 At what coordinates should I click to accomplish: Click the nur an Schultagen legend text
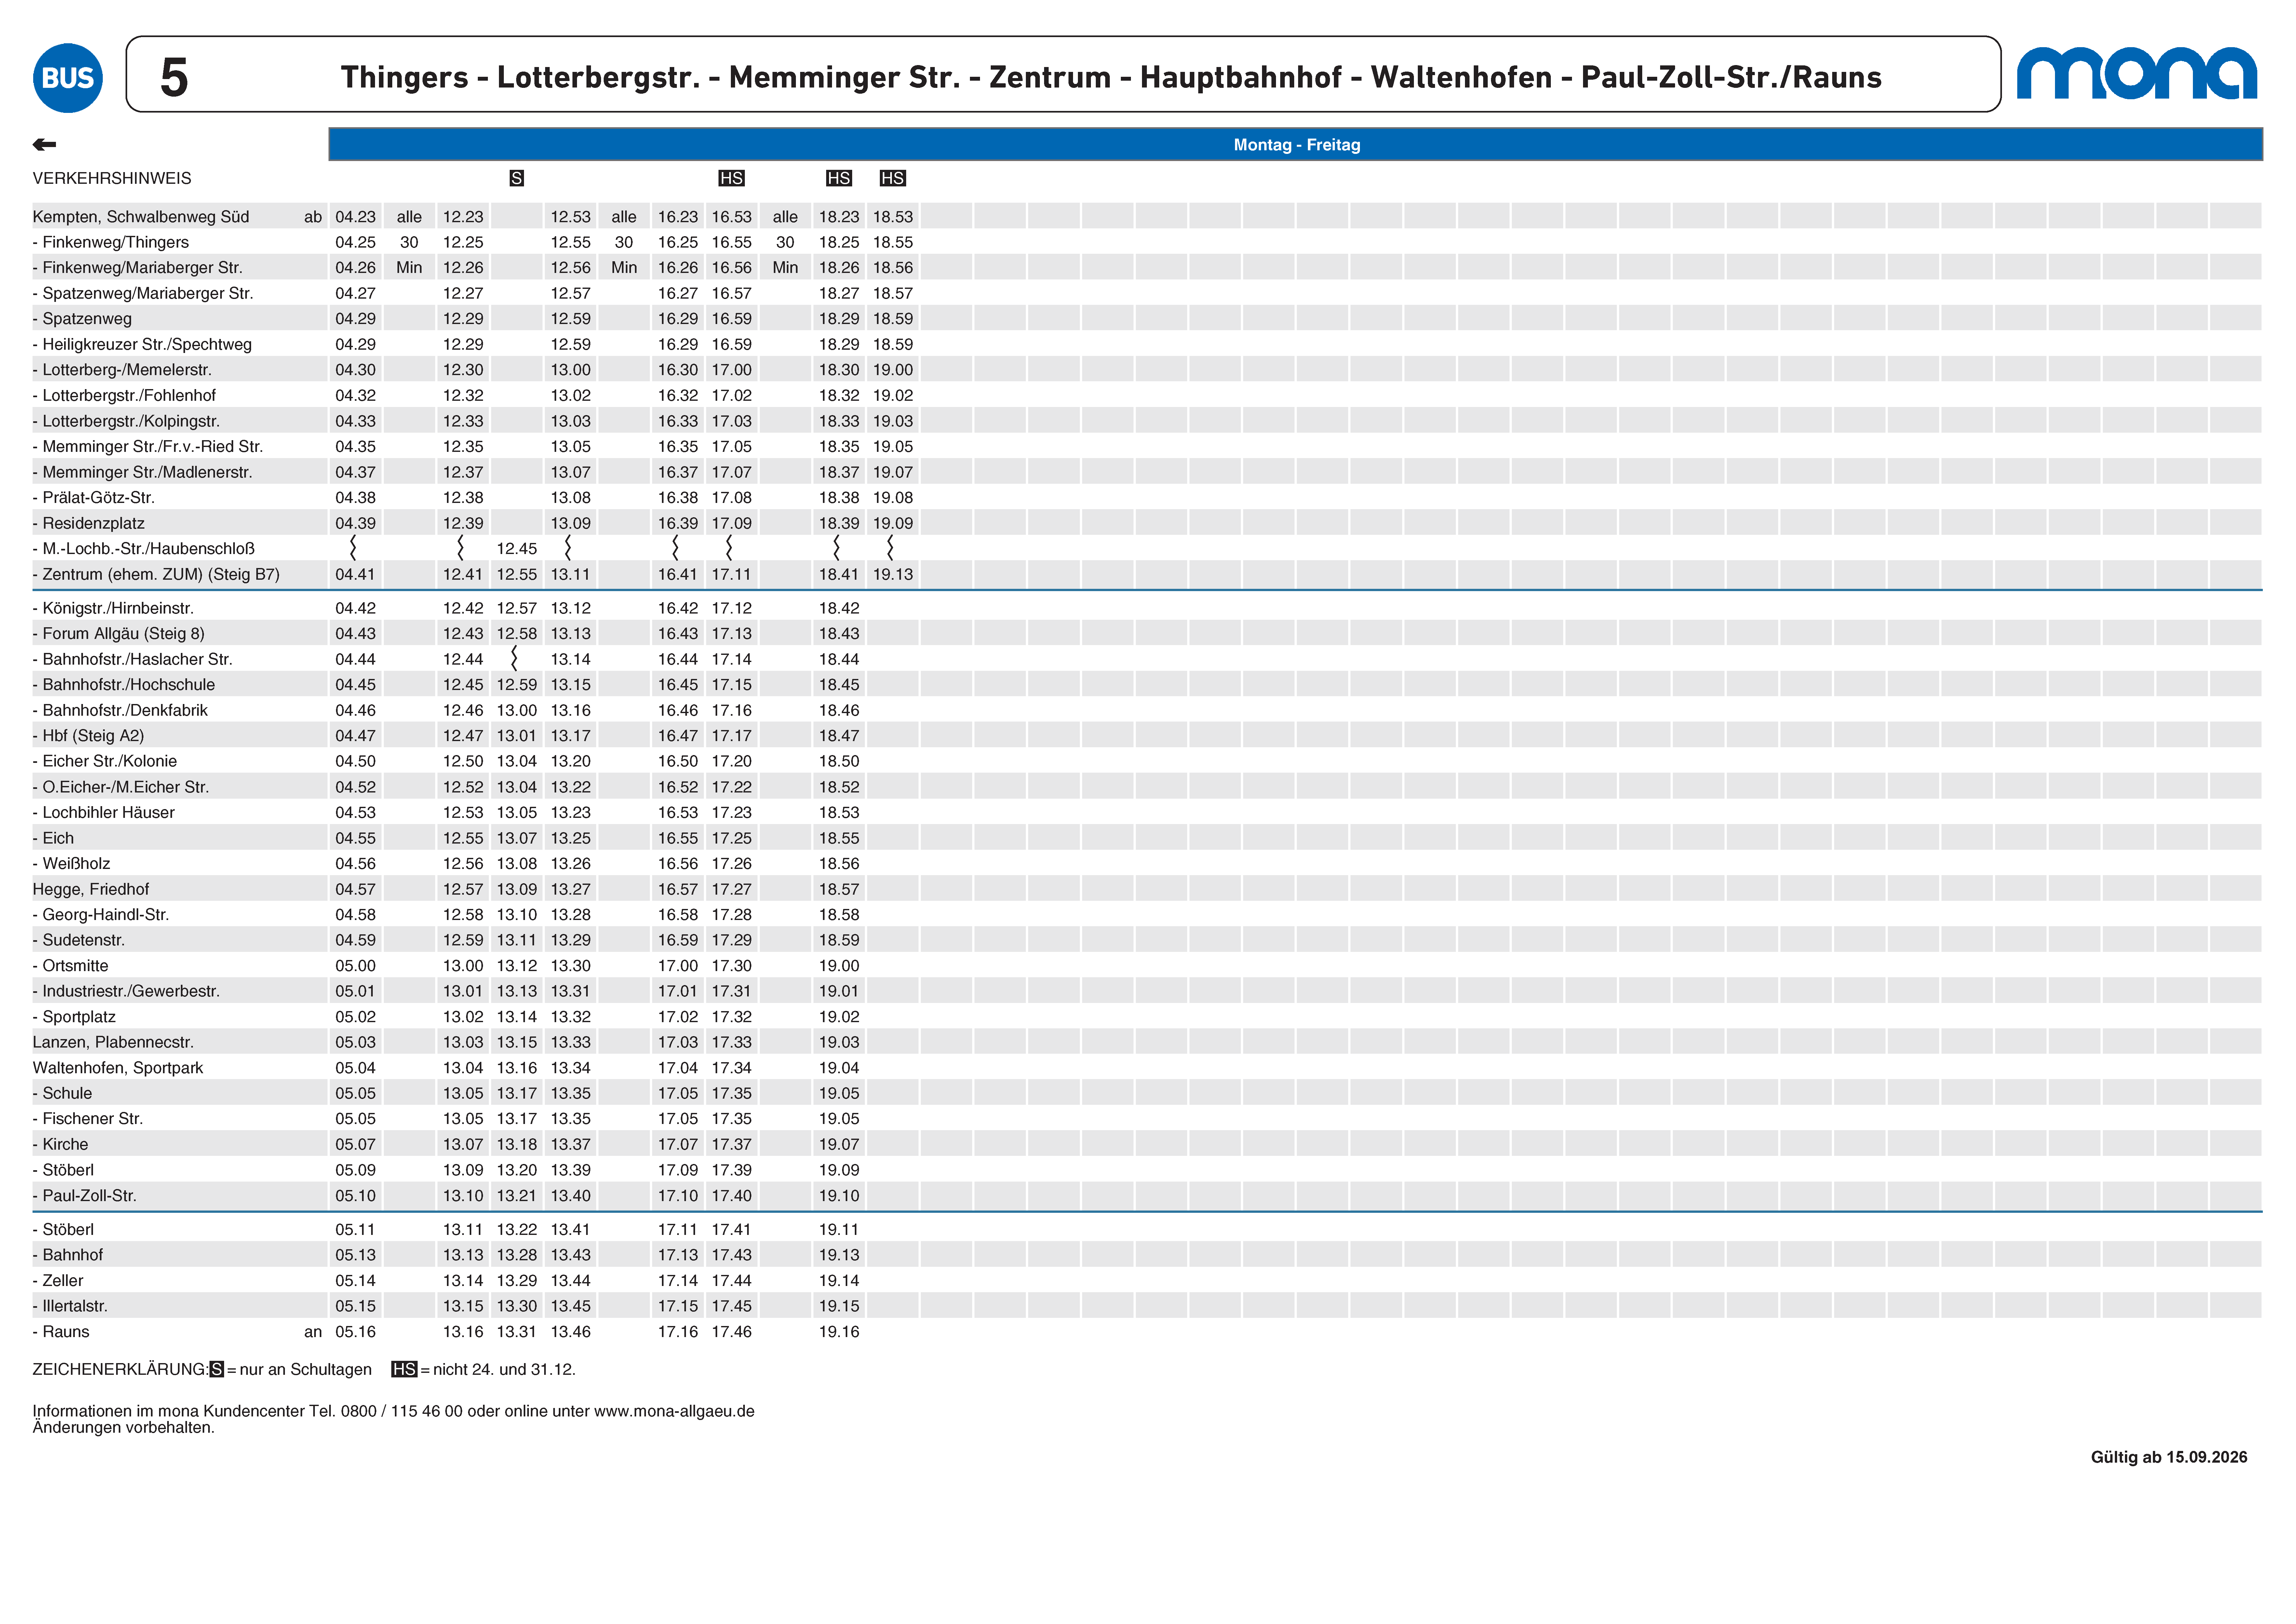coord(306,1370)
